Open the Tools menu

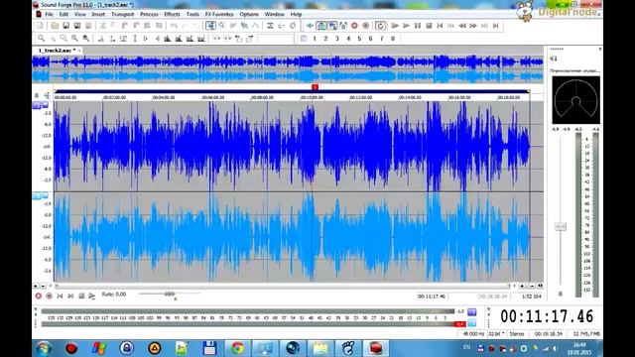[x=192, y=14]
